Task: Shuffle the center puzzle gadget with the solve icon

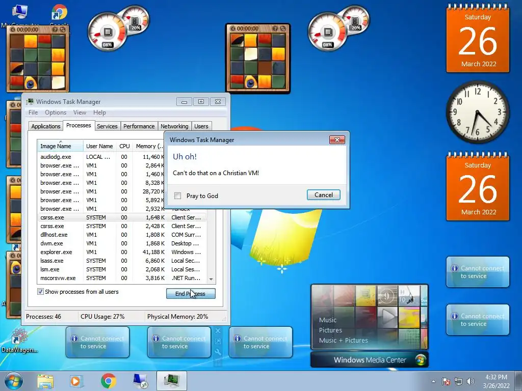Action: click(x=283, y=29)
